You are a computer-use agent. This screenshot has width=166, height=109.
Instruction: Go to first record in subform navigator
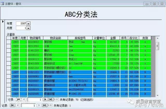18,99
